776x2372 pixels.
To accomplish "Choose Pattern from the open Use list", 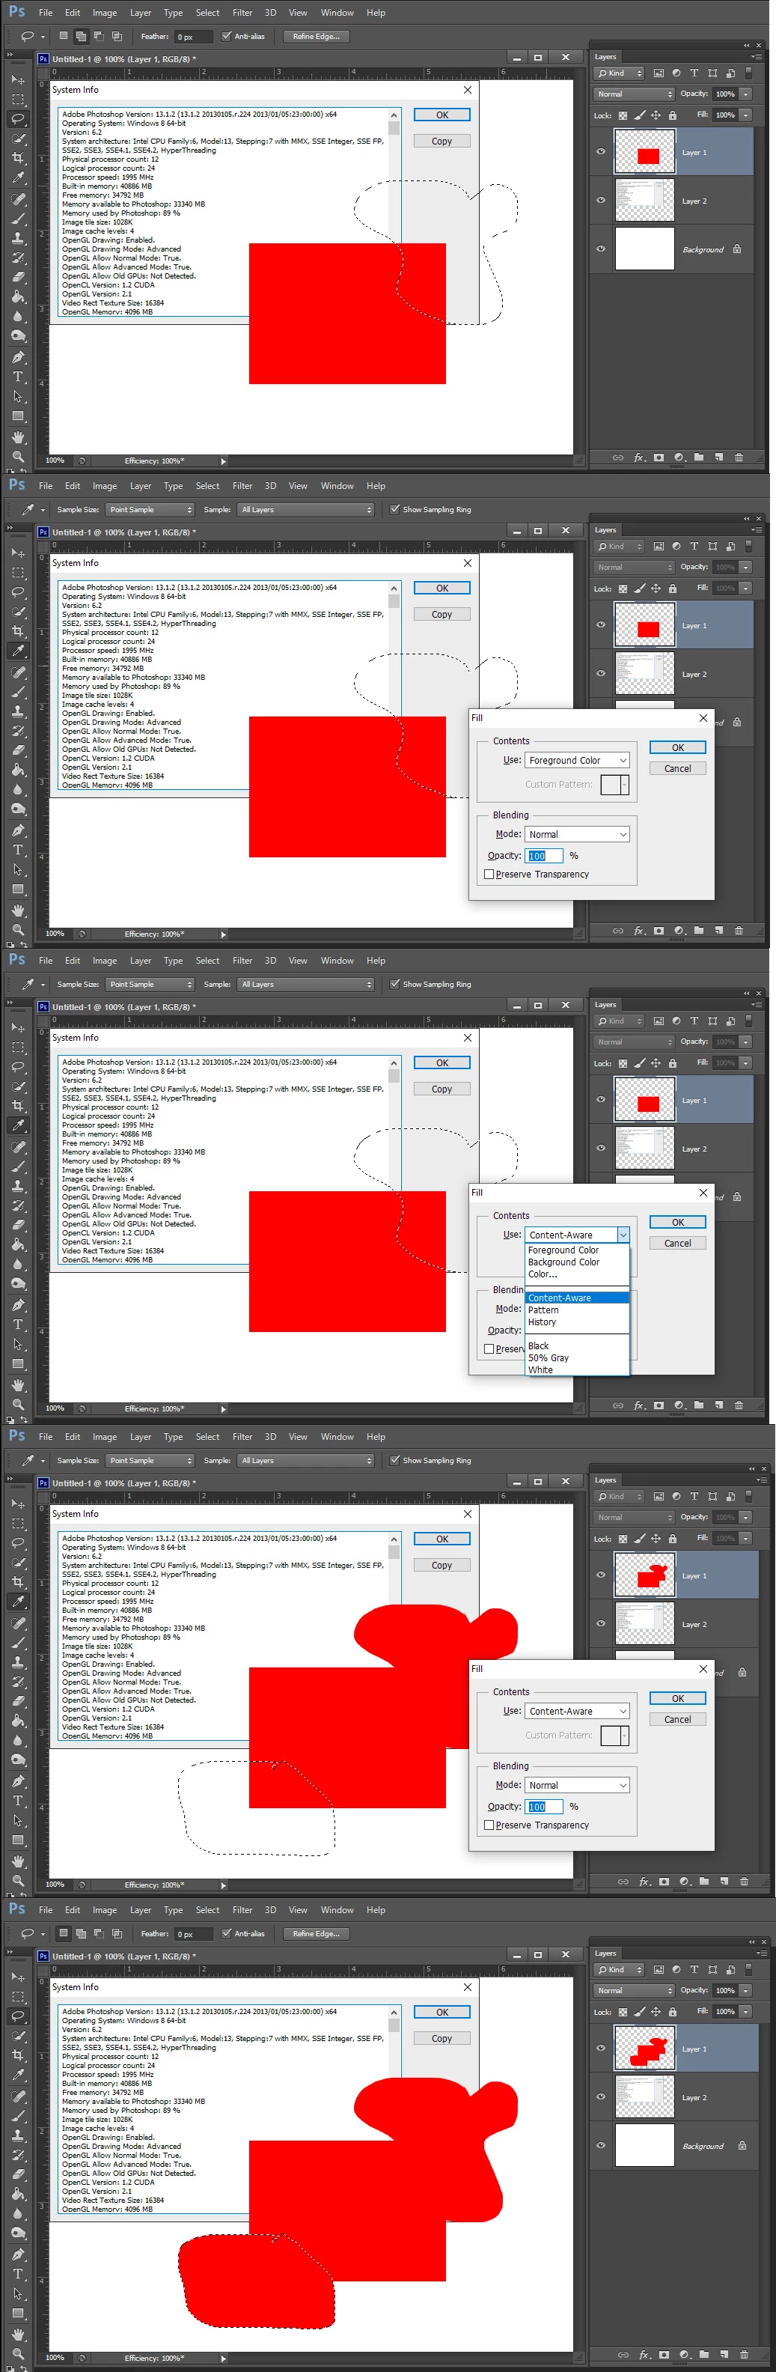I will [543, 1310].
